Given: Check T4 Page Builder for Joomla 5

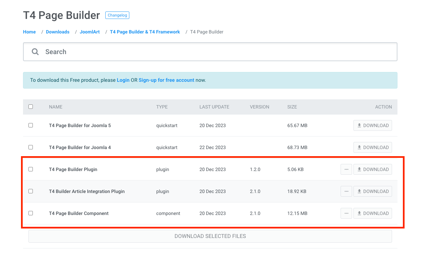Looking at the screenshot, I should [x=31, y=125].
